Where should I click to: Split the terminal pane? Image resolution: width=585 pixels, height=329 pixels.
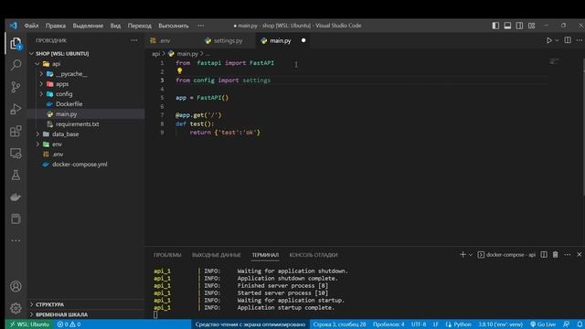point(544,254)
